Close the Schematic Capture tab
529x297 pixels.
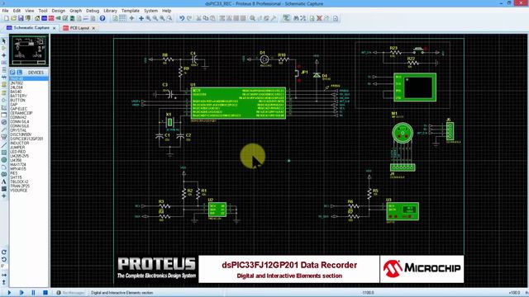pyautogui.click(x=54, y=28)
